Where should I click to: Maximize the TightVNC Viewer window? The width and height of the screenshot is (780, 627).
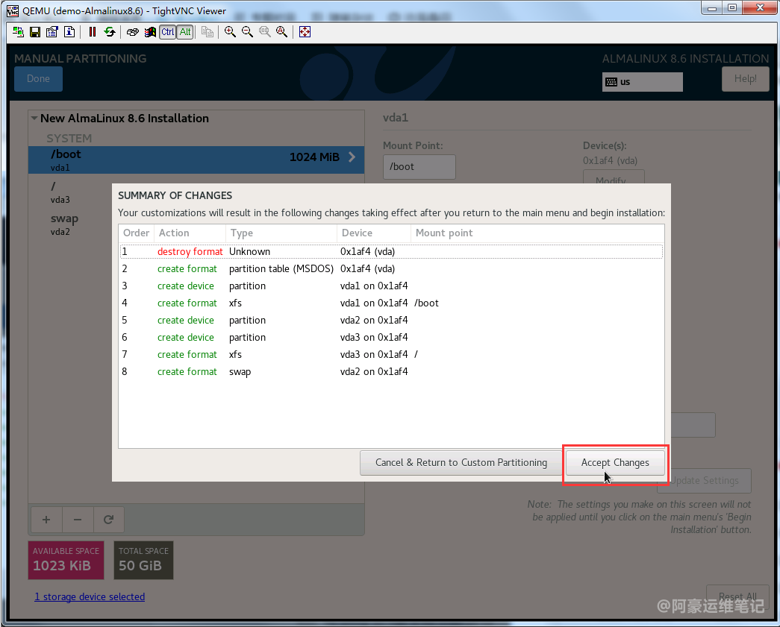point(731,7)
